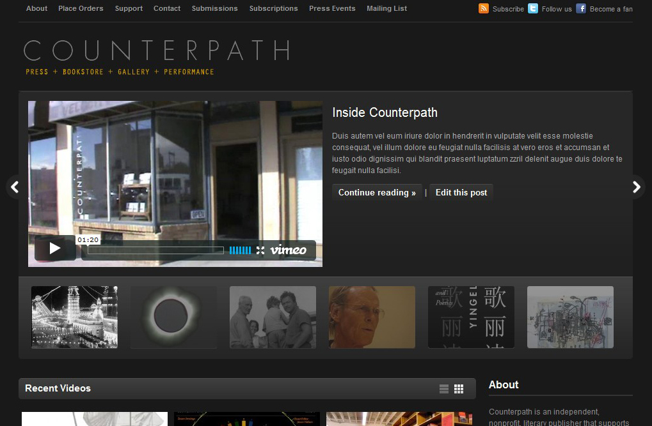Screen dimensions: 652x426
Task: Open the Press Events menu item
Action: [332, 8]
